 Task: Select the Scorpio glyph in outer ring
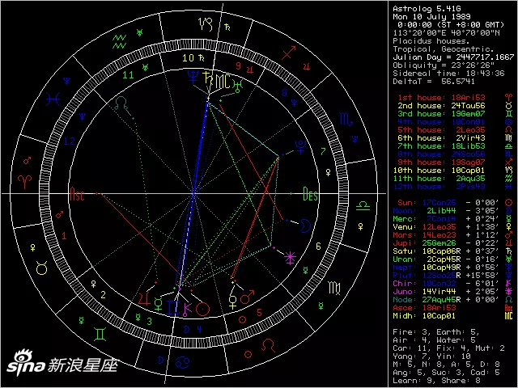[346, 119]
